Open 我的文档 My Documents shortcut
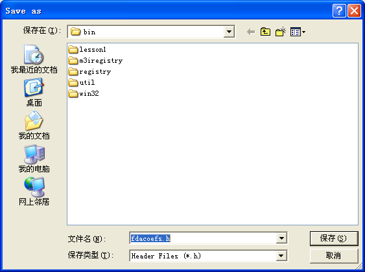Screen dimensions: 365x272 pos(34,126)
